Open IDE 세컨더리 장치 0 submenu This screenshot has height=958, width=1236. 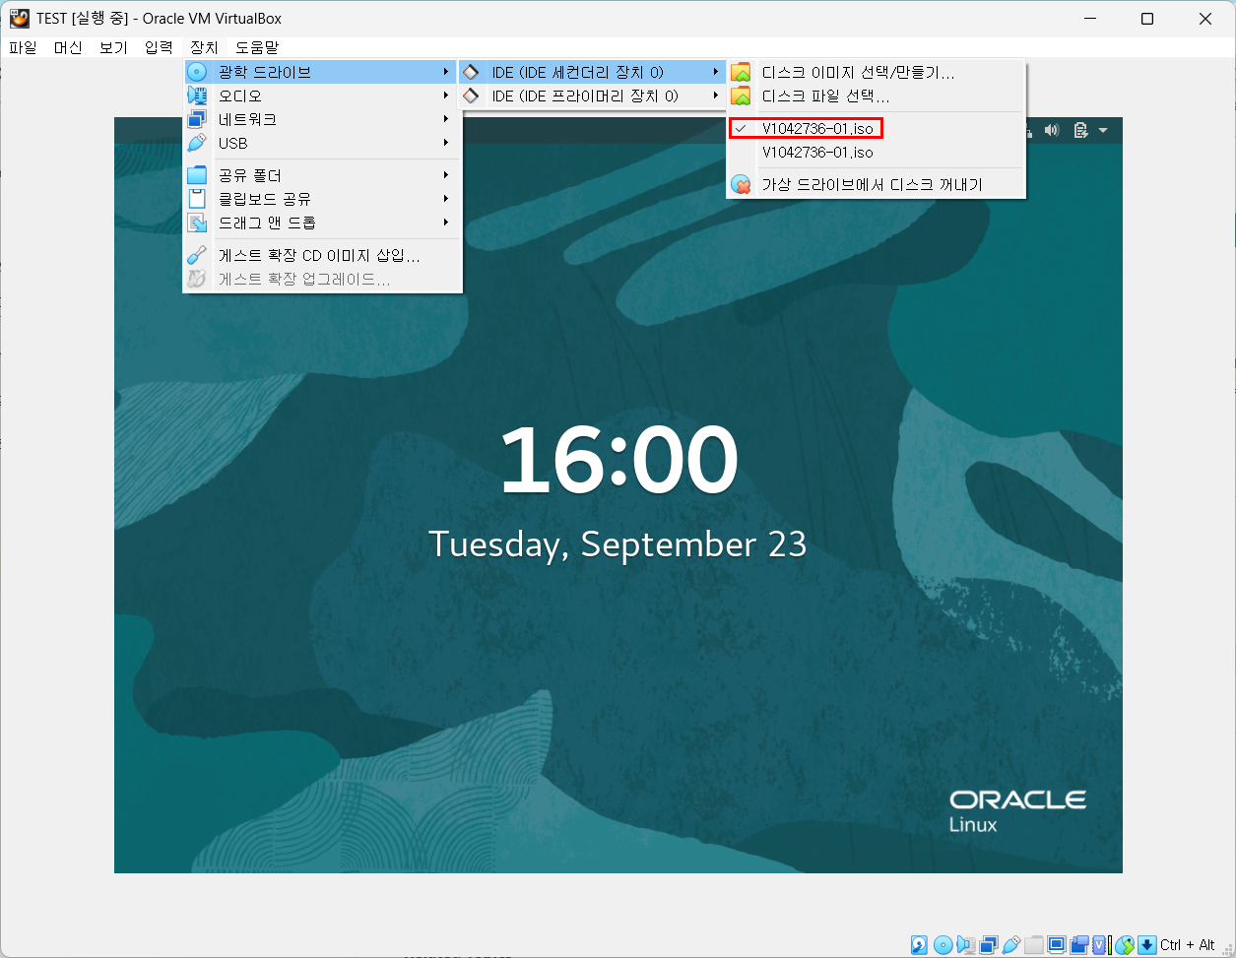593,72
